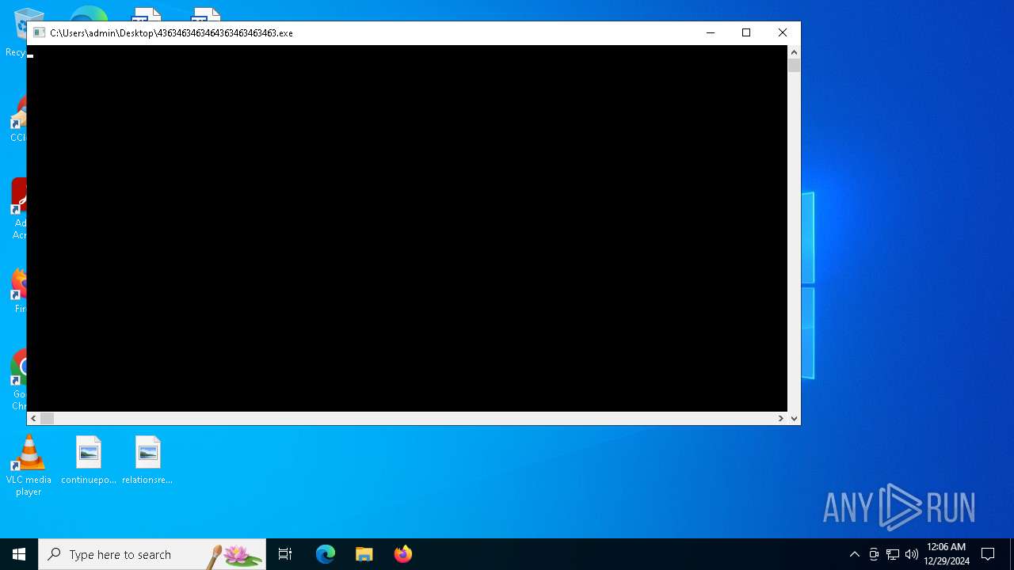The height and width of the screenshot is (570, 1014).
Task: Open the notification center icon
Action: click(988, 554)
